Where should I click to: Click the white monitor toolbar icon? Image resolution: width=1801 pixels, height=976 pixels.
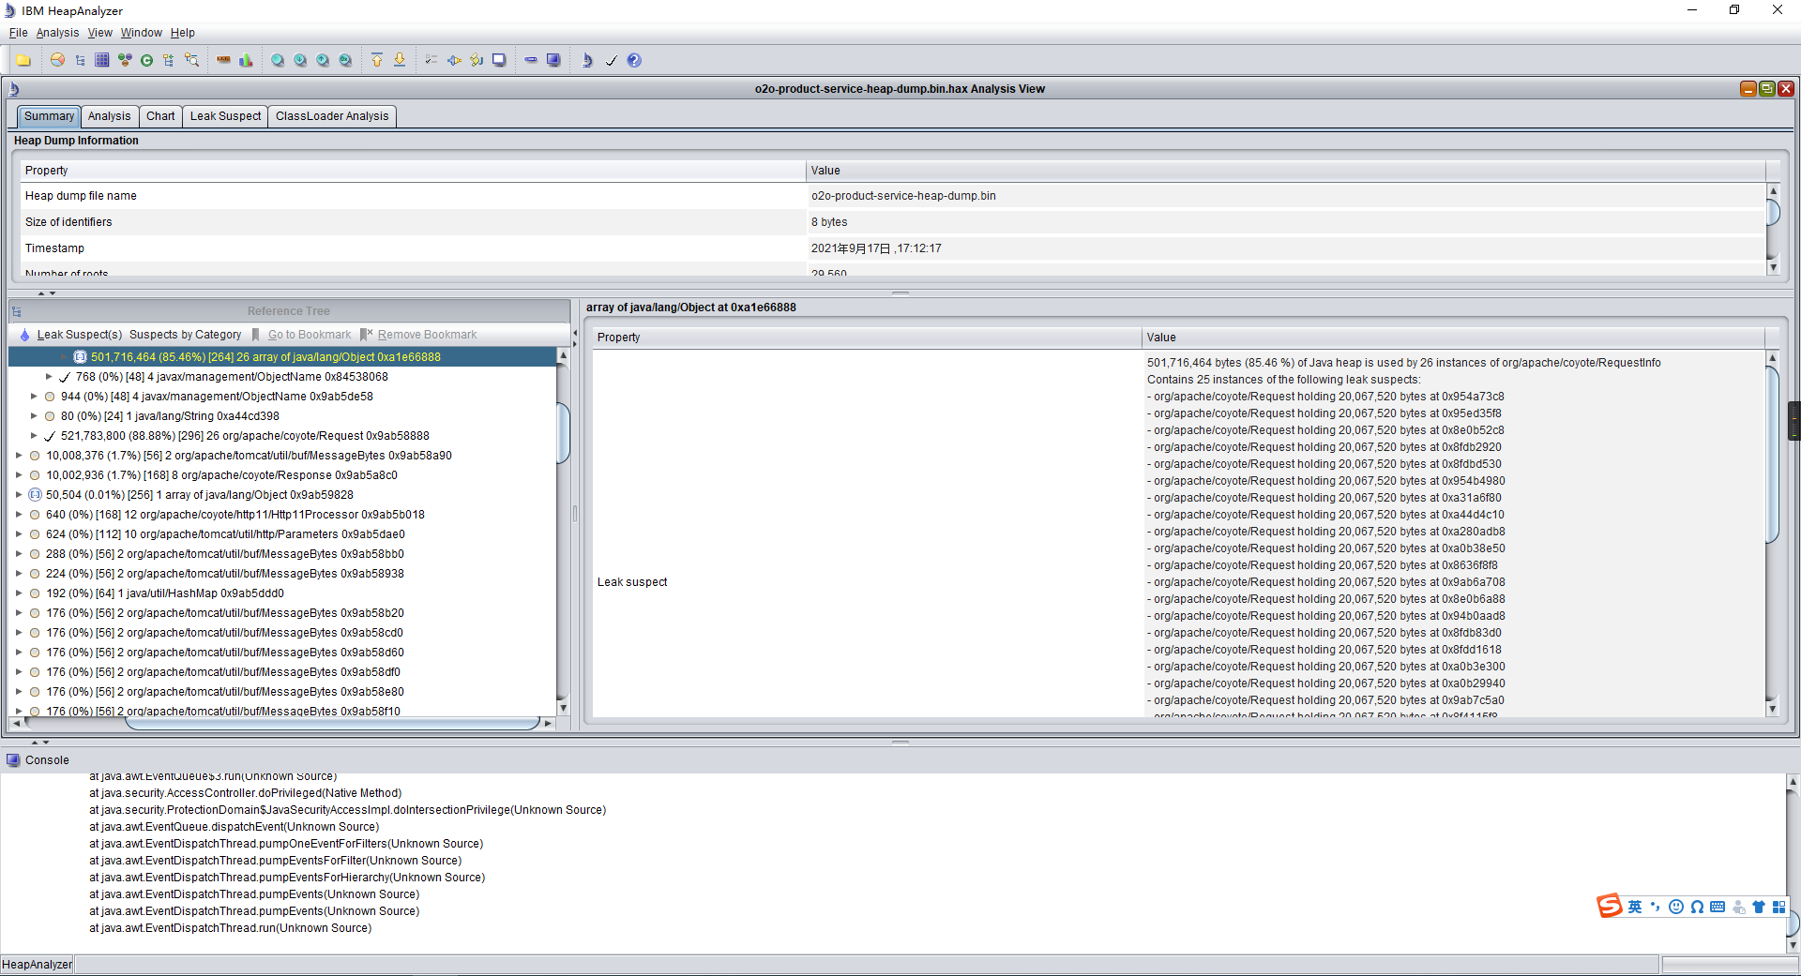pos(499,60)
